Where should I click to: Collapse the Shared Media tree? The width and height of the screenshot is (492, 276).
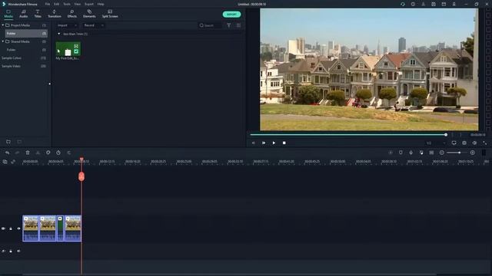click(3, 41)
